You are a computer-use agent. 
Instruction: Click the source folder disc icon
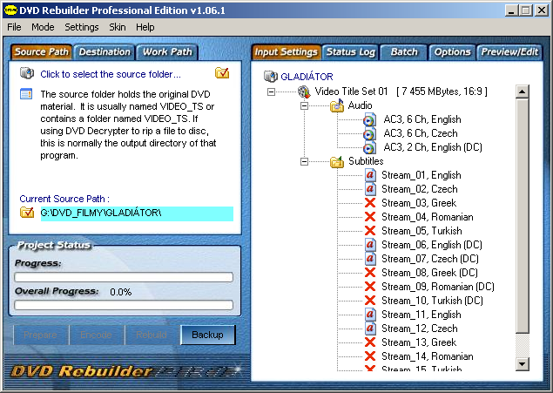click(27, 73)
